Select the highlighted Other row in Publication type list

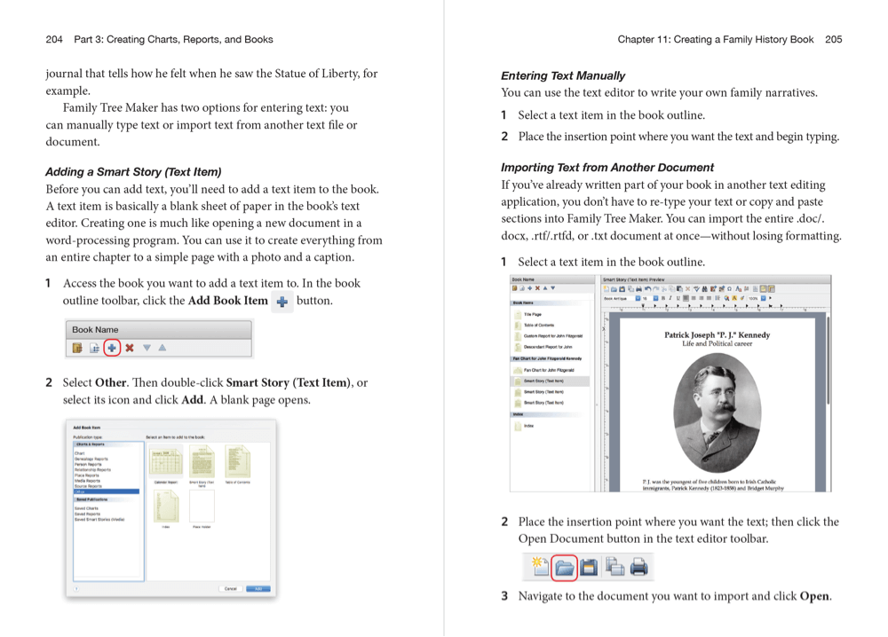click(x=107, y=492)
